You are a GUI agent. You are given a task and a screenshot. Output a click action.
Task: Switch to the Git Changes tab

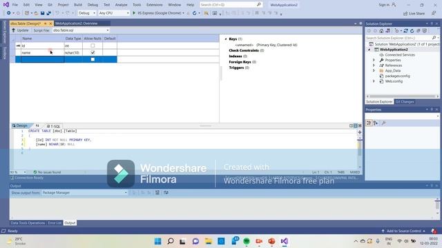[405, 102]
